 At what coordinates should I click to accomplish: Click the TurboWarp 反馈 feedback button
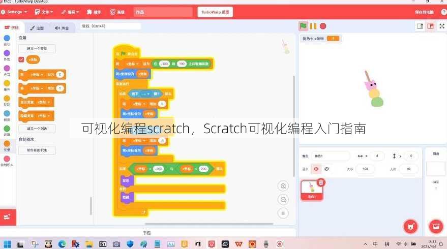pyautogui.click(x=215, y=12)
